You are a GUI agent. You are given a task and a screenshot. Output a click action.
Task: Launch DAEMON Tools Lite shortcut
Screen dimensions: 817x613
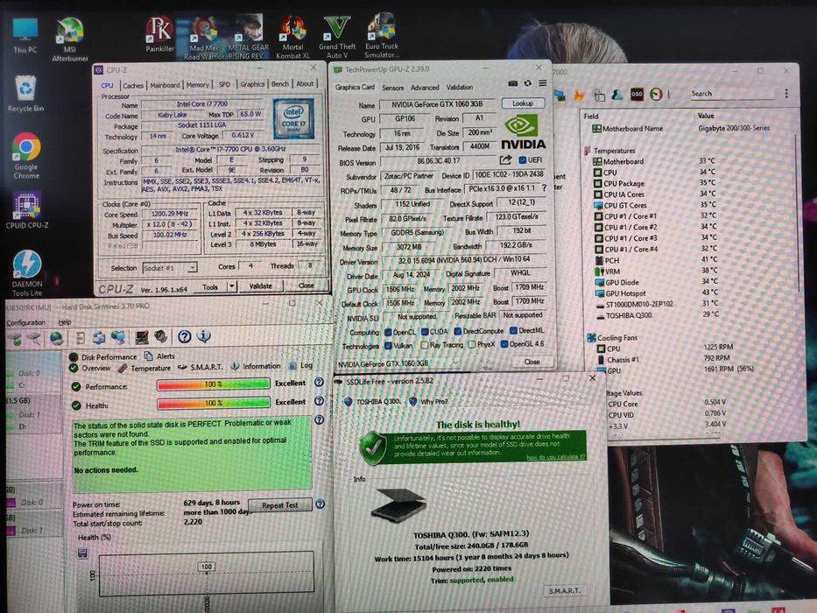[27, 273]
